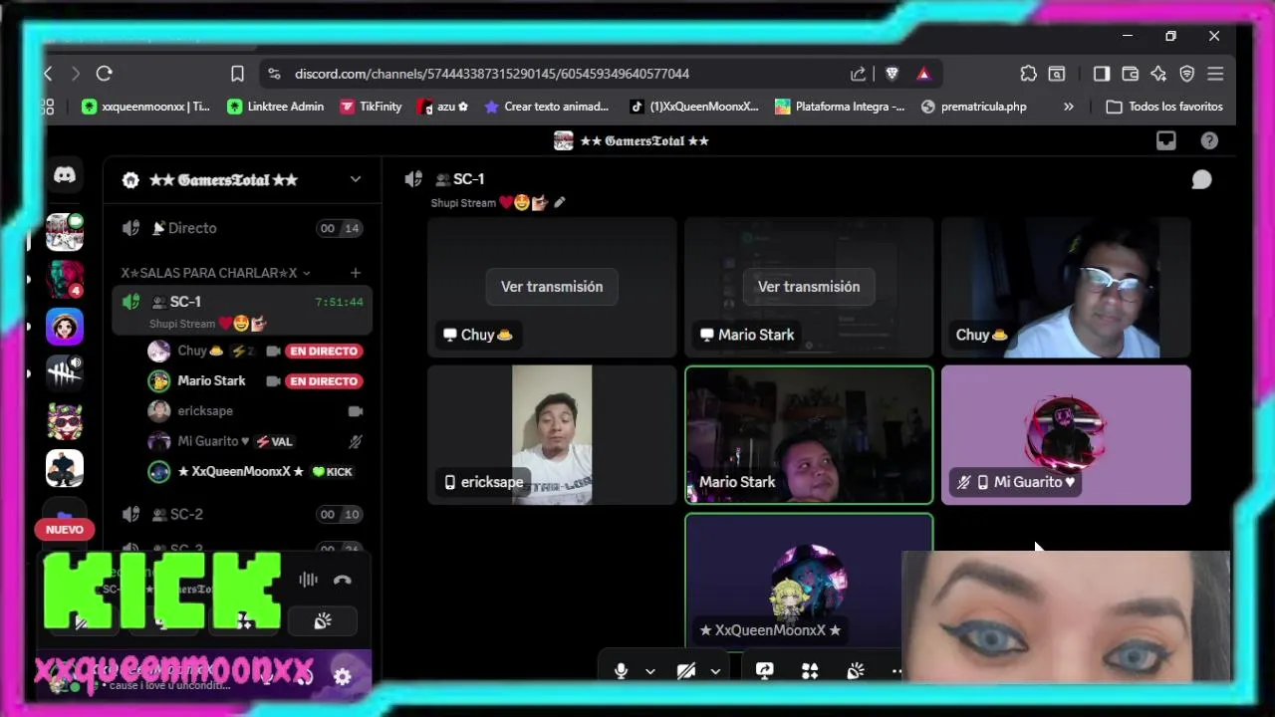Viewport: 1275px width, 717px height.
Task: Select Mi Guarito in channel member list
Action: point(255,441)
